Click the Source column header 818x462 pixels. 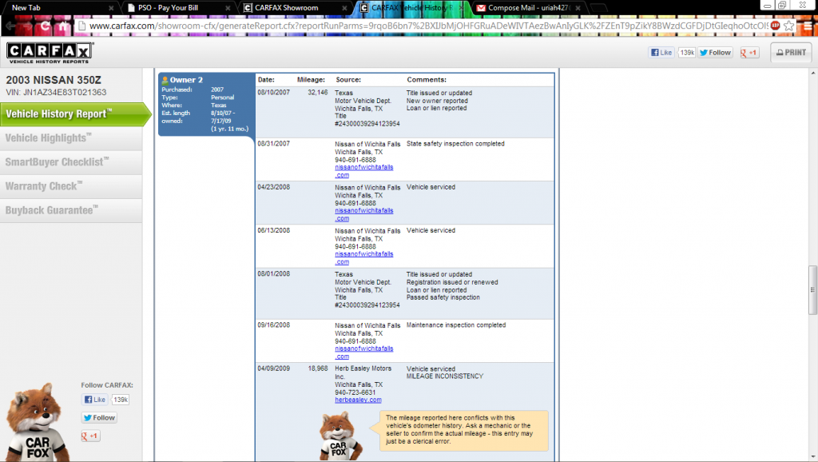click(x=348, y=80)
